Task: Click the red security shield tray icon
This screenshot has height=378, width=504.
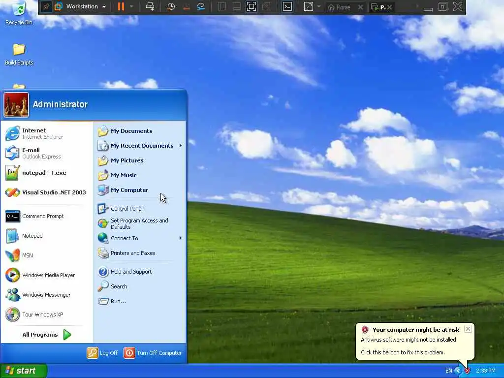Action: [468, 371]
